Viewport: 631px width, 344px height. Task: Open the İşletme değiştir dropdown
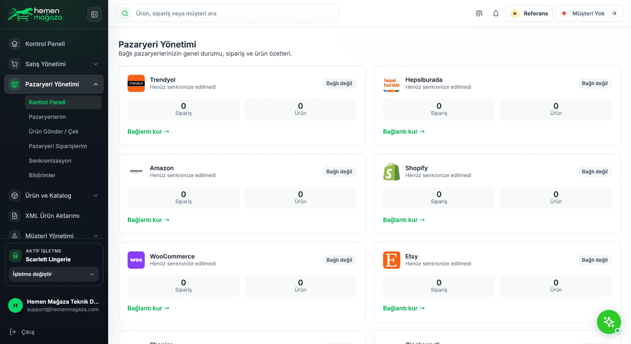click(54, 274)
